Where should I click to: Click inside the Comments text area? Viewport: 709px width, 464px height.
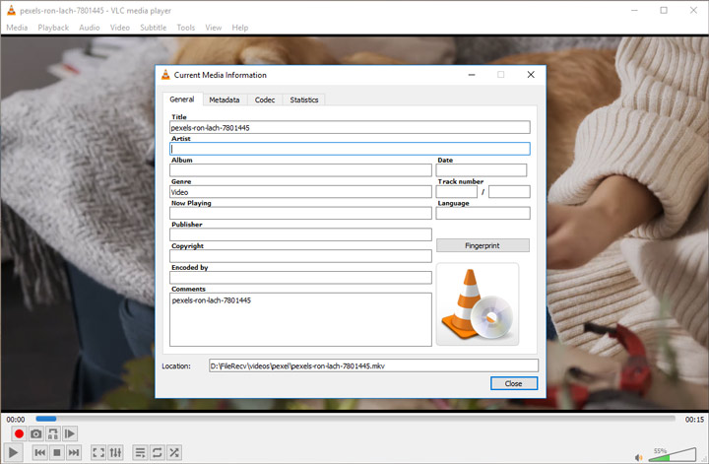click(300, 320)
